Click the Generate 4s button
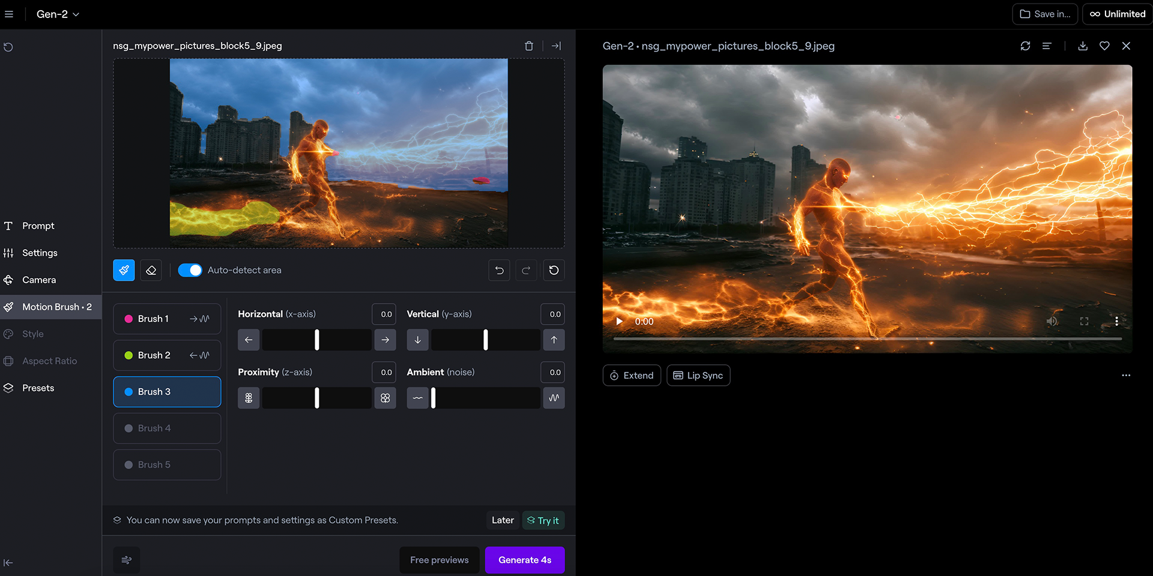Image resolution: width=1153 pixels, height=576 pixels. [x=524, y=560]
